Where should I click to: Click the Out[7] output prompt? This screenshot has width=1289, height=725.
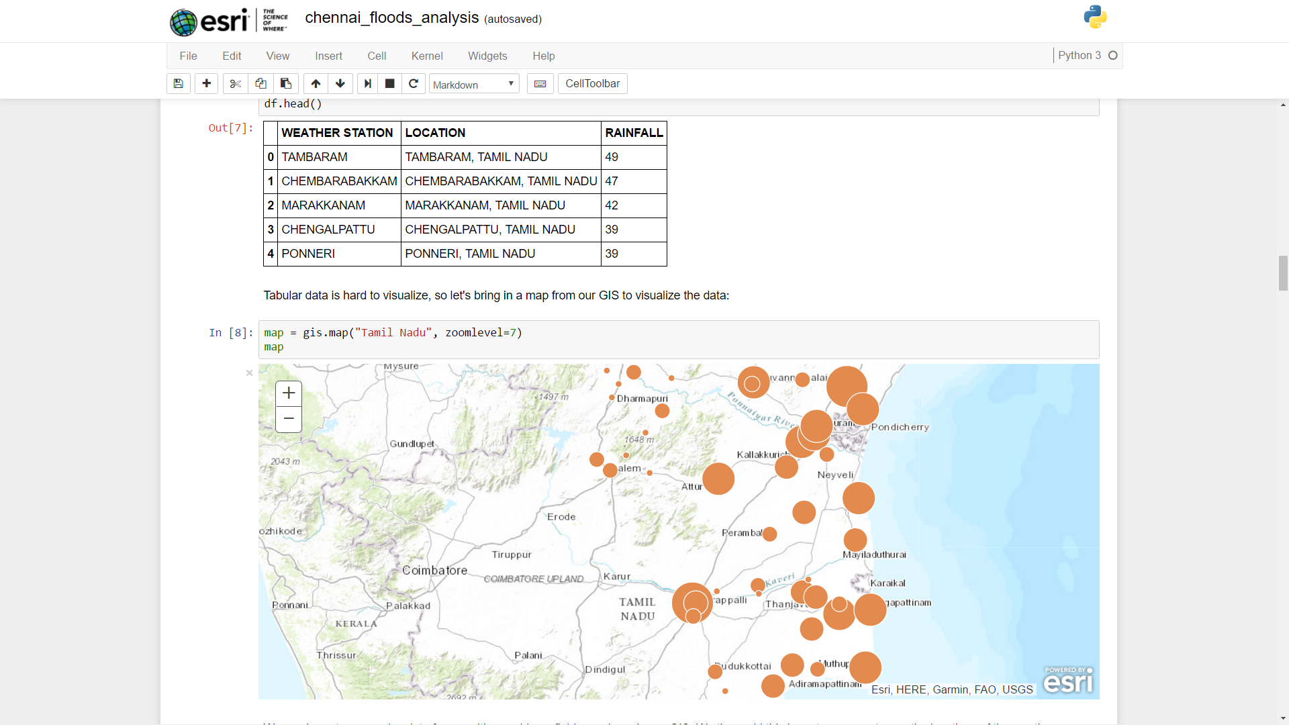(x=231, y=128)
